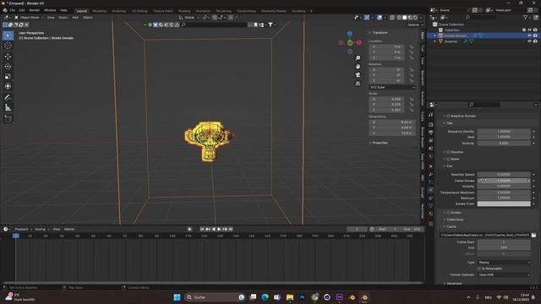Viewport: 541px width, 304px height.
Task: Click the properties search field
Action: [x=484, y=105]
